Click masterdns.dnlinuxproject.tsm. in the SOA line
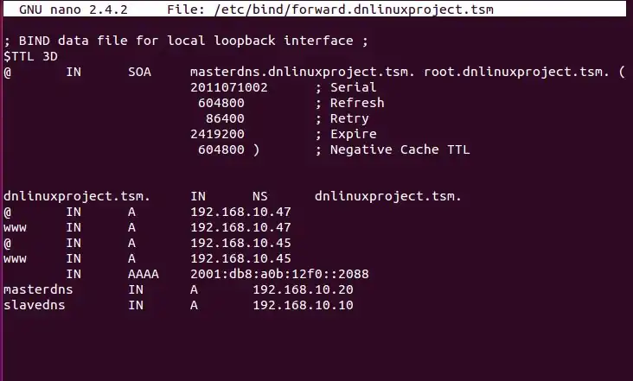This screenshot has width=633, height=381. [x=303, y=72]
